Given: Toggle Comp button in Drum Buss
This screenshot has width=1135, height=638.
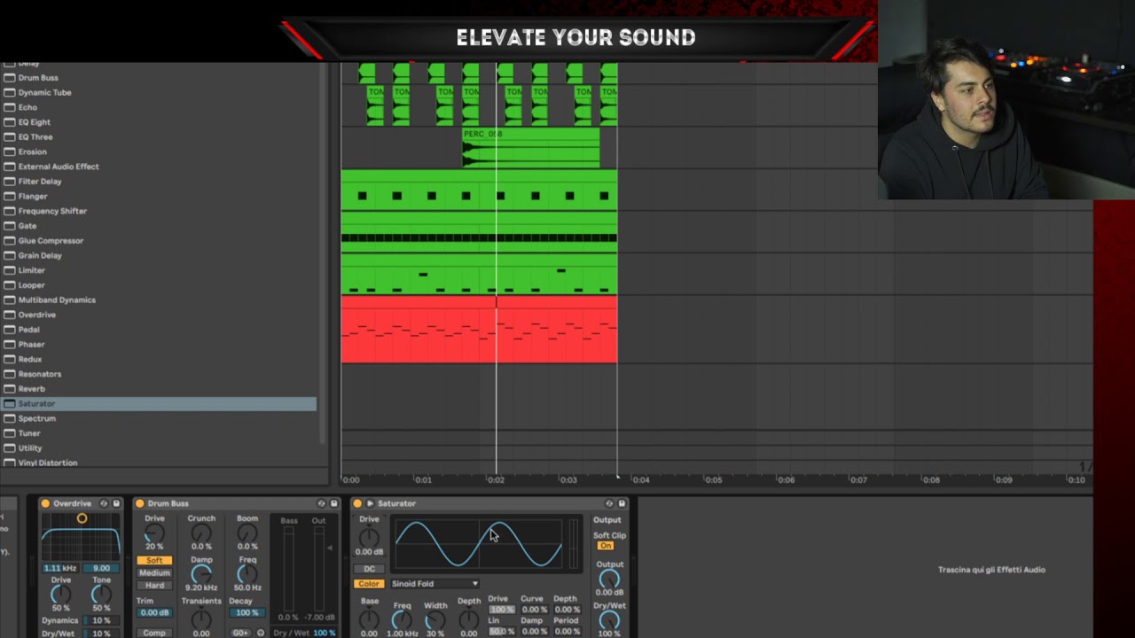Looking at the screenshot, I should (x=154, y=633).
